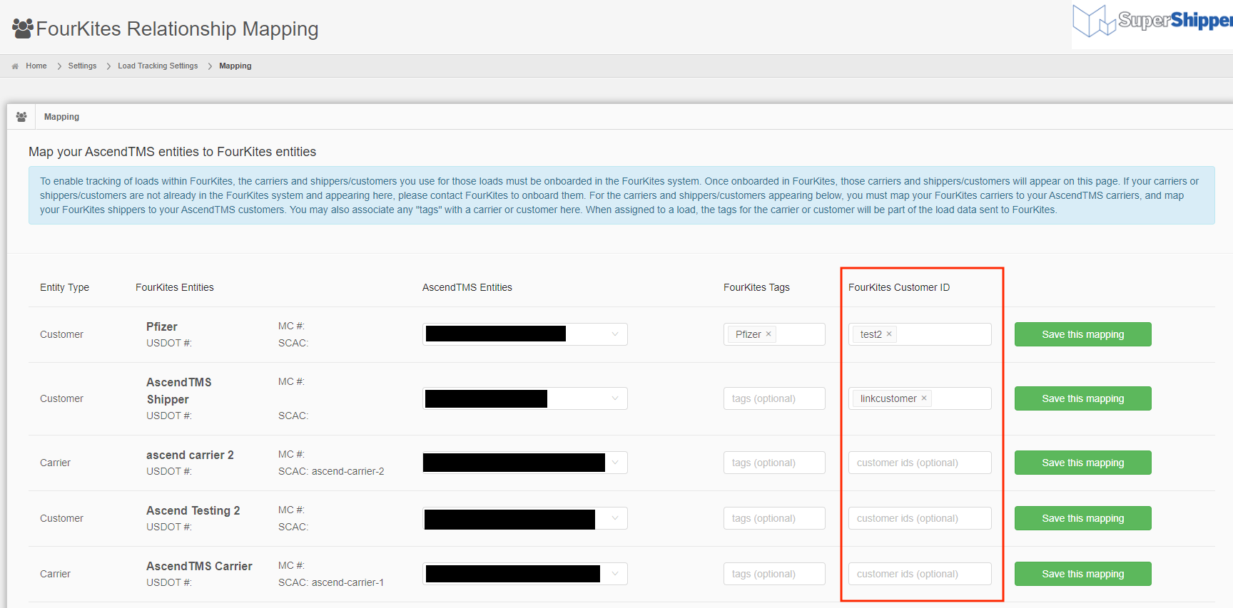Viewport: 1233px width, 608px height.
Task: Go to Home breadcrumb link
Action: [x=36, y=66]
